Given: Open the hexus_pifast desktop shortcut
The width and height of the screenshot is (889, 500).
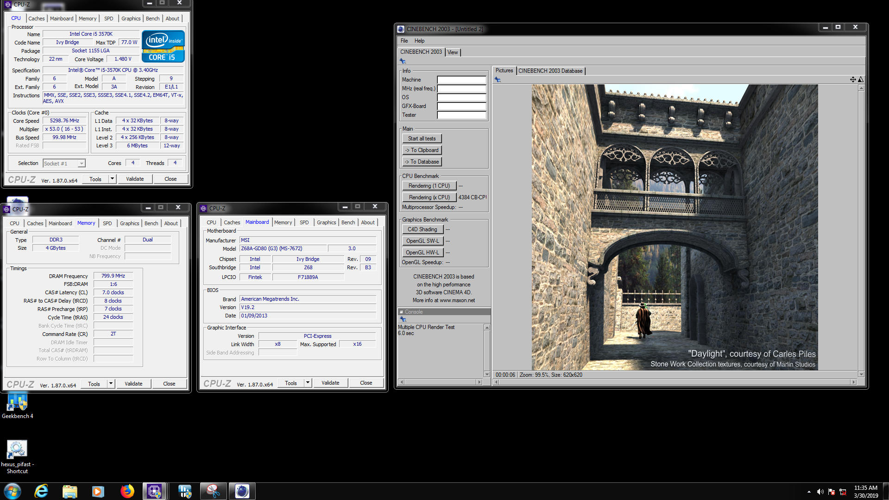Looking at the screenshot, I should 17,457.
